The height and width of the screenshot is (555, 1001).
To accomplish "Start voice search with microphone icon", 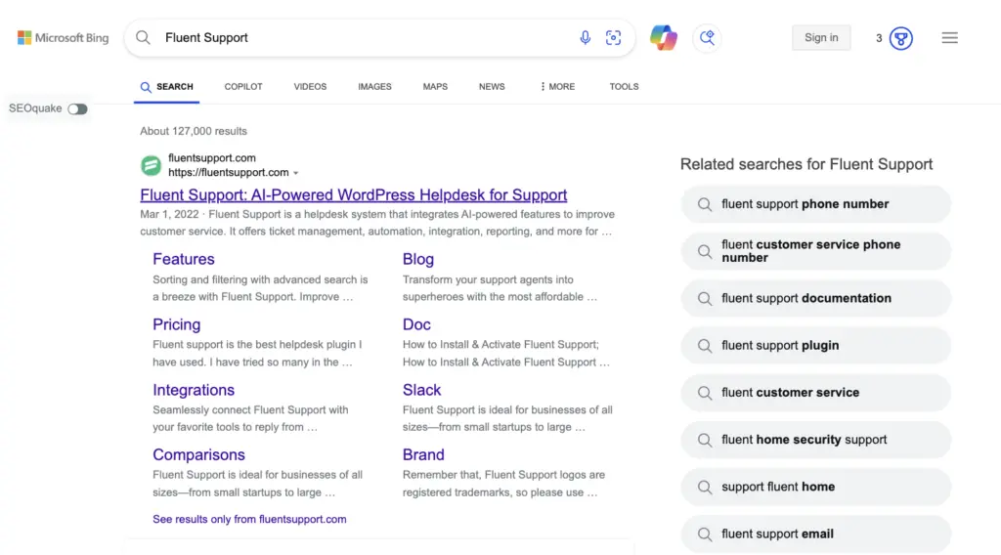I will coord(585,38).
